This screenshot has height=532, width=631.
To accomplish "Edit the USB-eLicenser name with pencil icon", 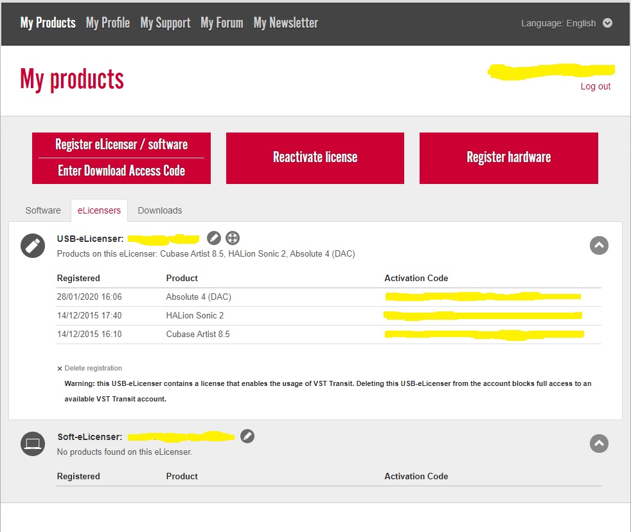I will (214, 238).
